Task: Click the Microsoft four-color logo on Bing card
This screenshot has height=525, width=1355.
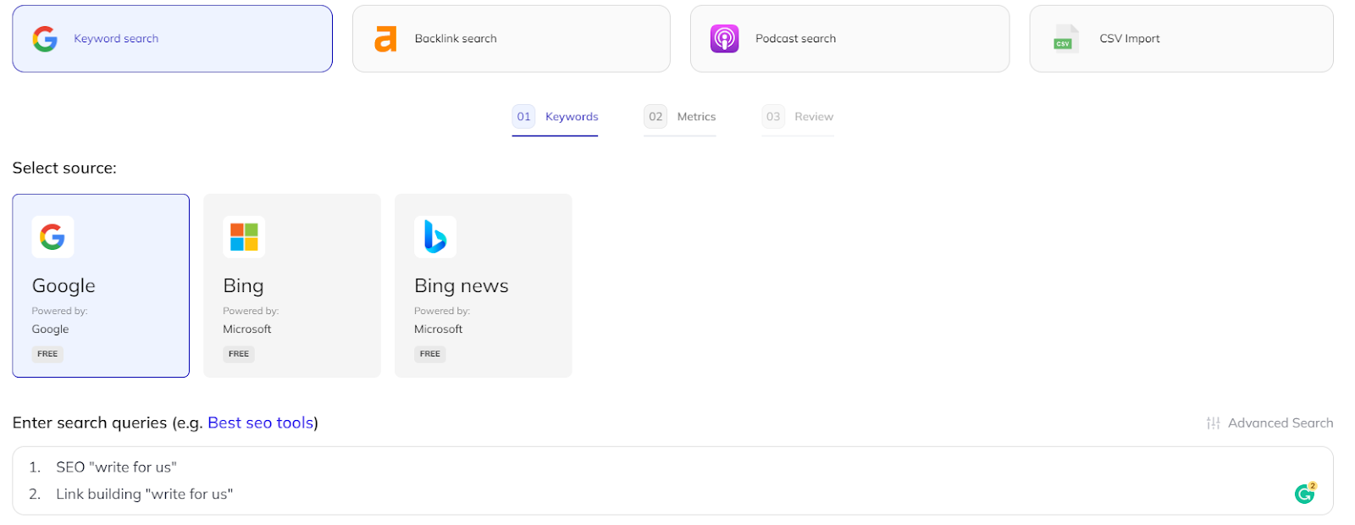Action: tap(244, 237)
